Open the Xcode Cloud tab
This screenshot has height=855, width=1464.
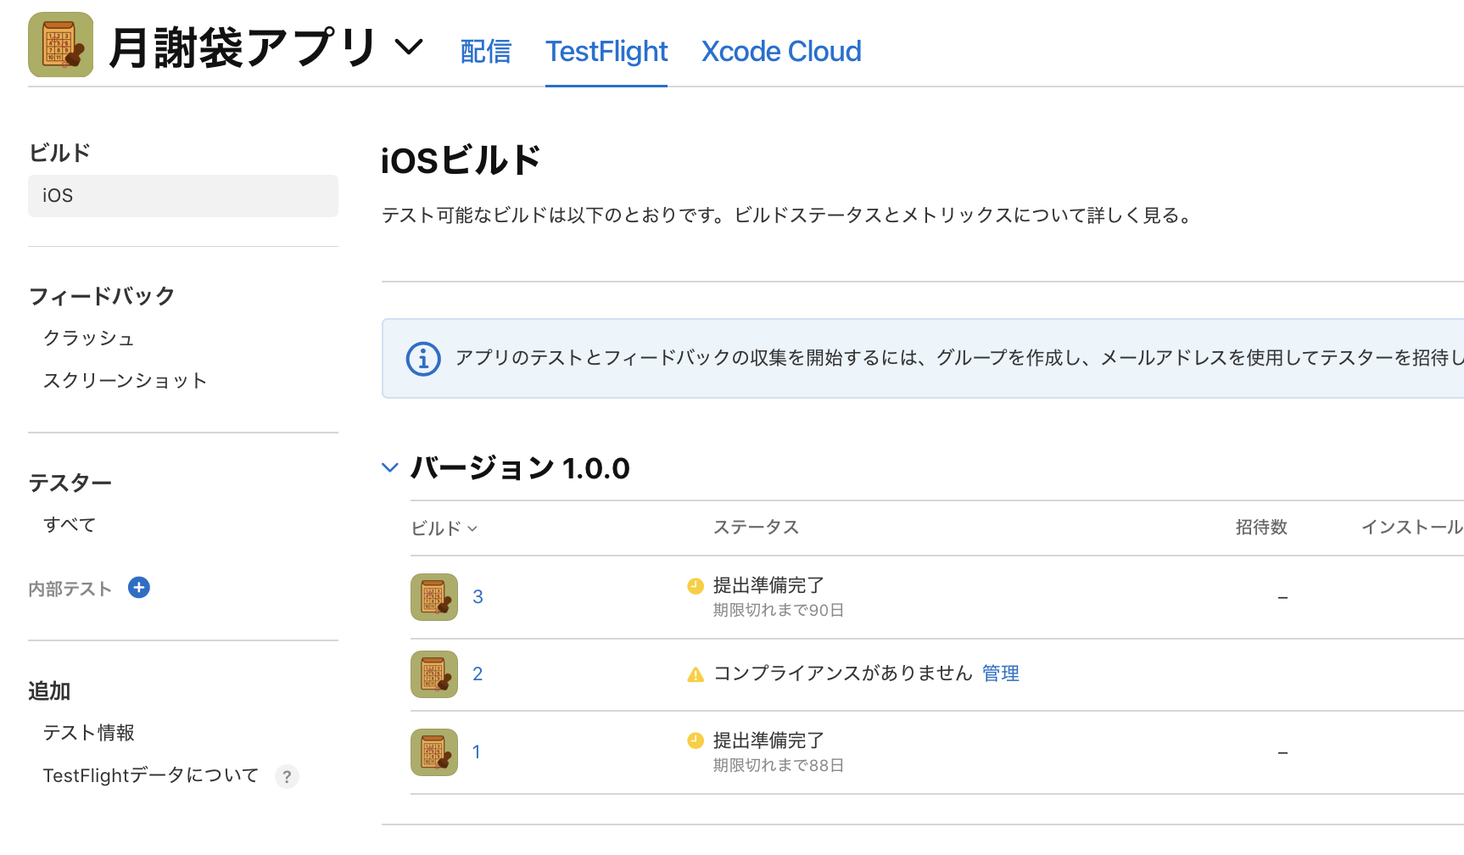(x=781, y=51)
